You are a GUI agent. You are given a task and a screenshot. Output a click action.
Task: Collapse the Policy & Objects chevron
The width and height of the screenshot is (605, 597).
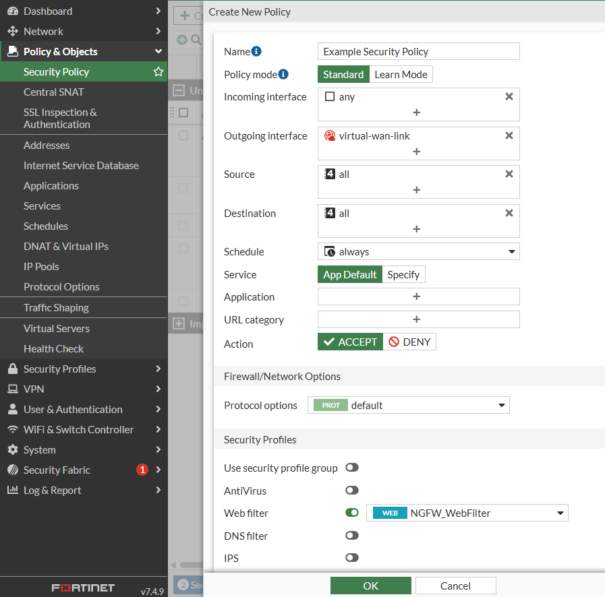tap(159, 51)
